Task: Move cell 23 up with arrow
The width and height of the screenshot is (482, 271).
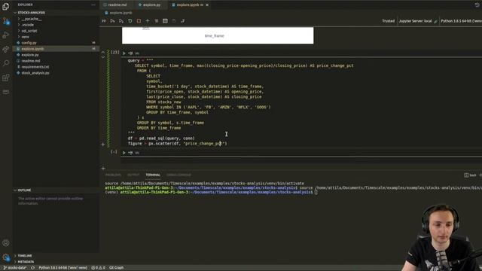Action: pos(103,52)
